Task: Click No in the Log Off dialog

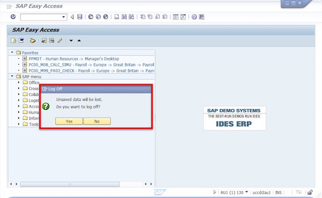Action: click(97, 121)
